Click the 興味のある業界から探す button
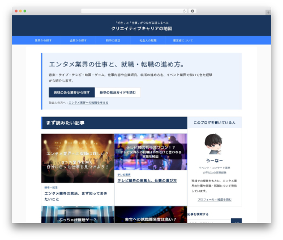283x240 pixels. [x=72, y=92]
